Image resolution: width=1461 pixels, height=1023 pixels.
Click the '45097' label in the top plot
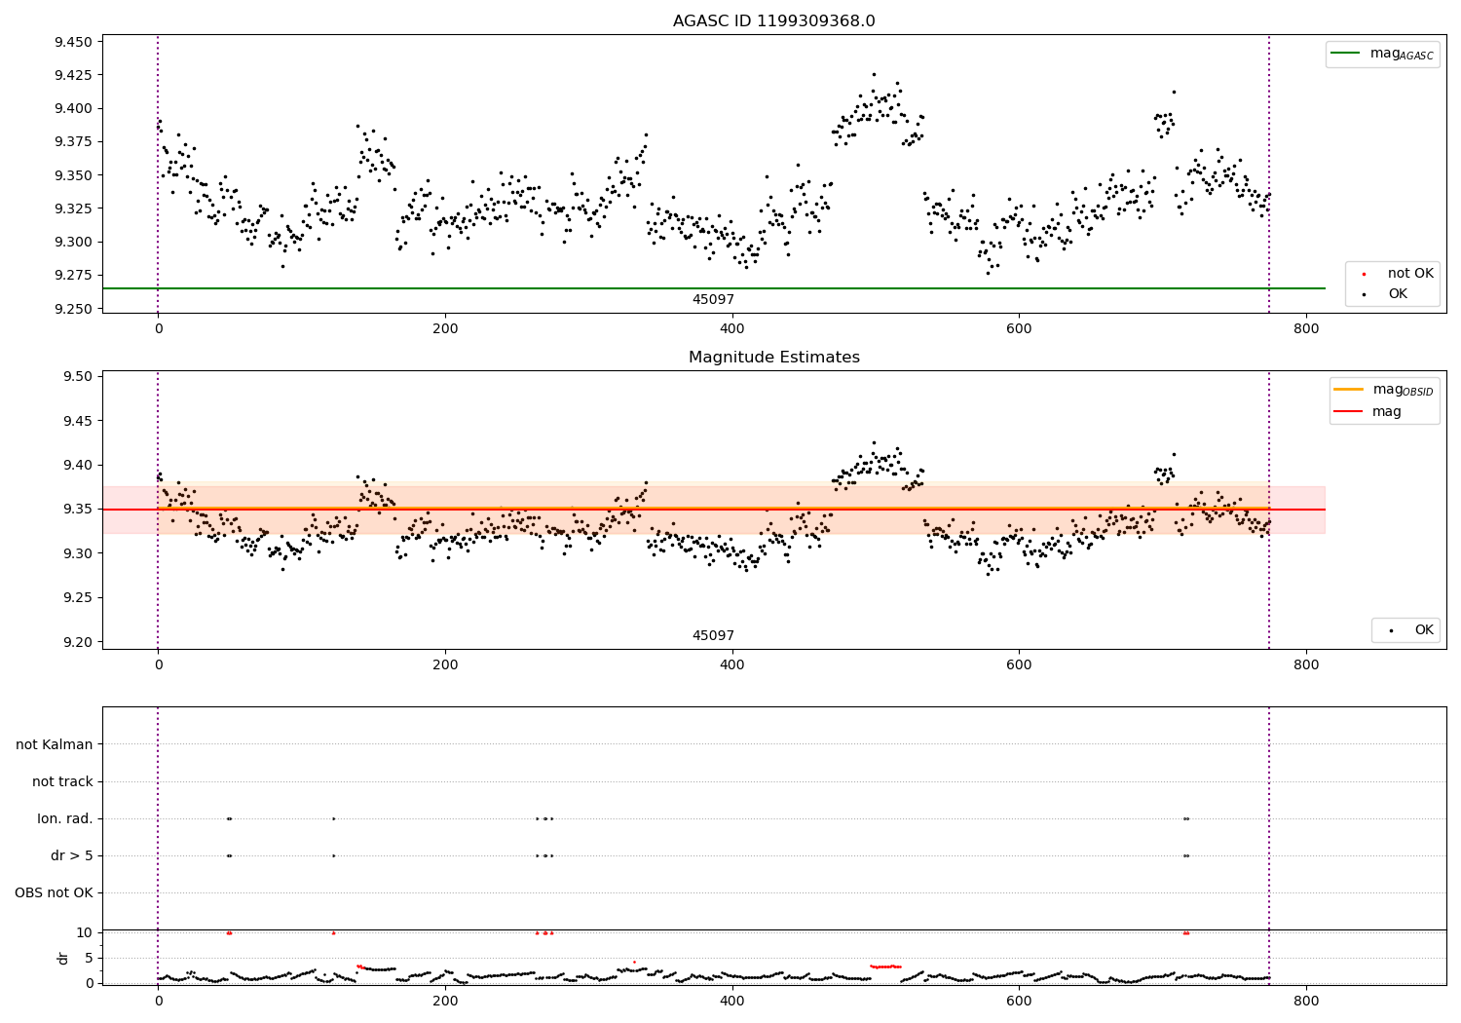click(713, 300)
